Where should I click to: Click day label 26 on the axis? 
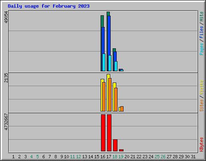point(163,157)
